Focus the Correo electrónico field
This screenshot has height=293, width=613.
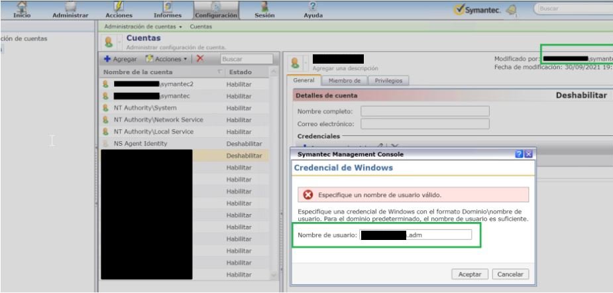425,124
